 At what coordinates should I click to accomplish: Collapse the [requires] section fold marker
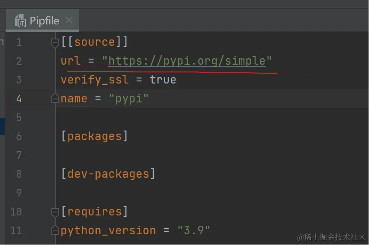click(x=55, y=212)
